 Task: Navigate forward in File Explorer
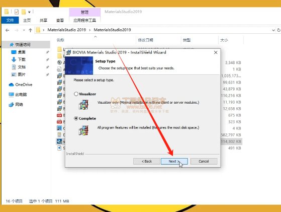pos(17,30)
